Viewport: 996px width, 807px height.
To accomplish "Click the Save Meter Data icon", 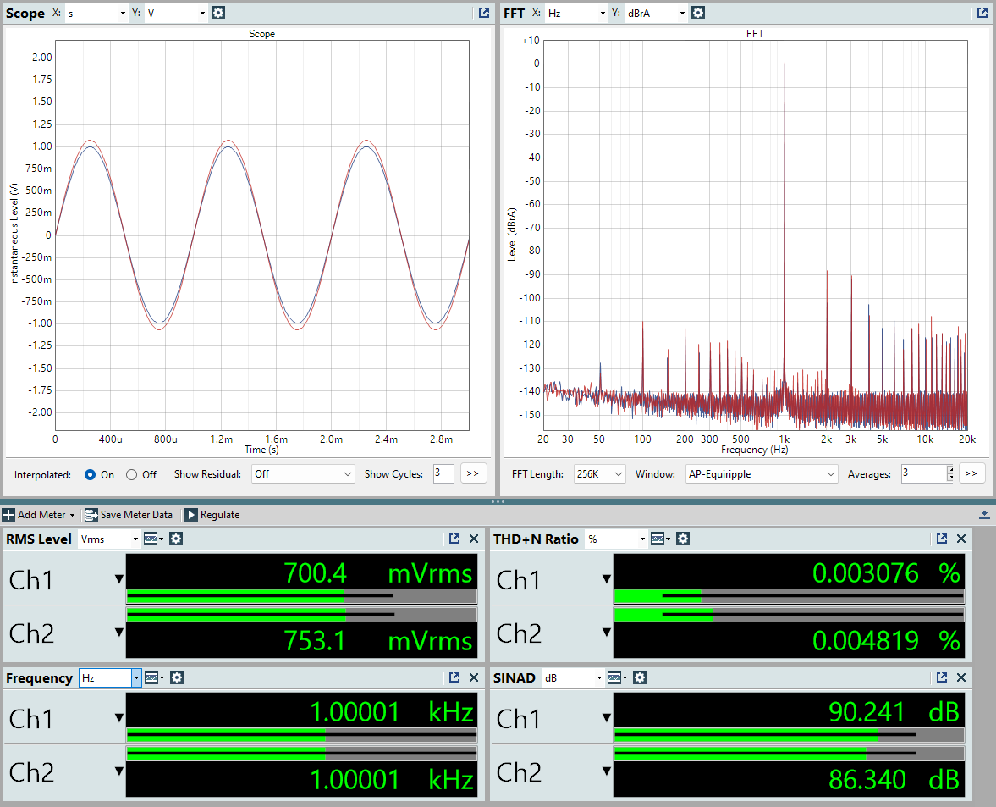I will [91, 515].
